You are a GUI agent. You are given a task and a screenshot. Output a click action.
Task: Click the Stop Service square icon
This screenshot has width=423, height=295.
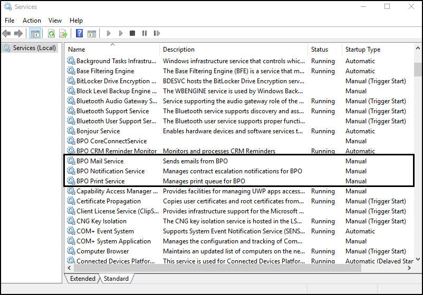132,34
